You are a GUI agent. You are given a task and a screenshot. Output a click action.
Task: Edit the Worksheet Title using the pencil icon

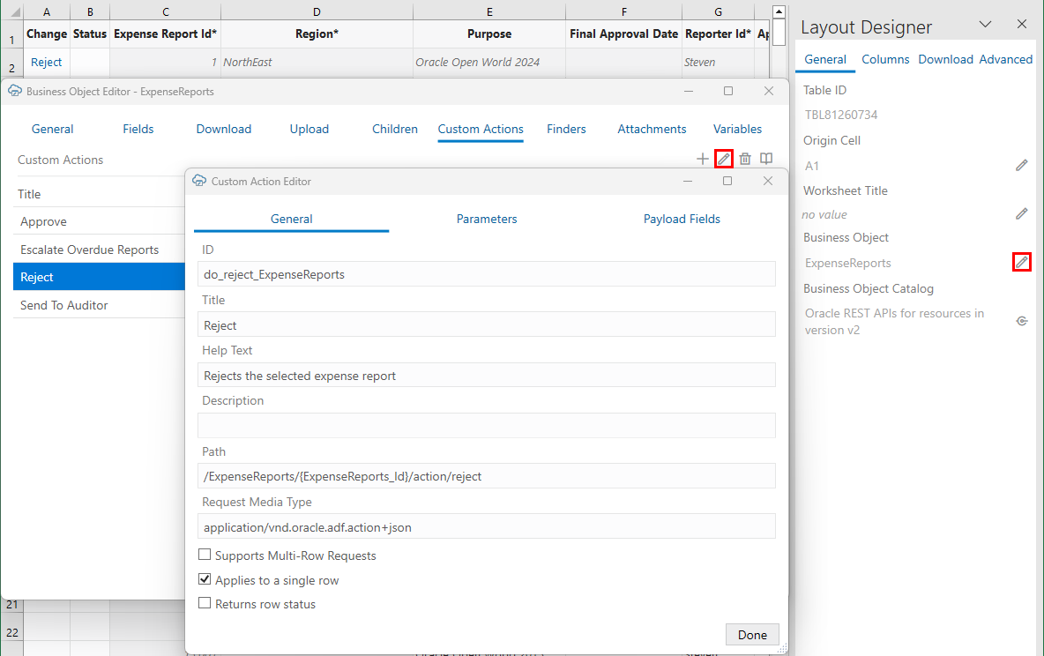coord(1021,213)
